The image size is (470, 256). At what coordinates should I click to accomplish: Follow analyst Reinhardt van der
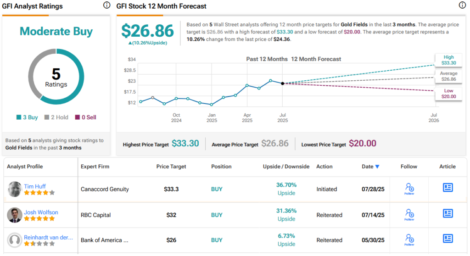(x=409, y=240)
